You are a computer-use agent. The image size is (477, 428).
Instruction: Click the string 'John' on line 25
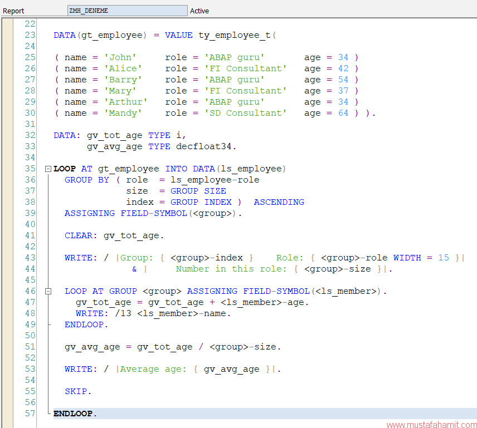pyautogui.click(x=120, y=57)
